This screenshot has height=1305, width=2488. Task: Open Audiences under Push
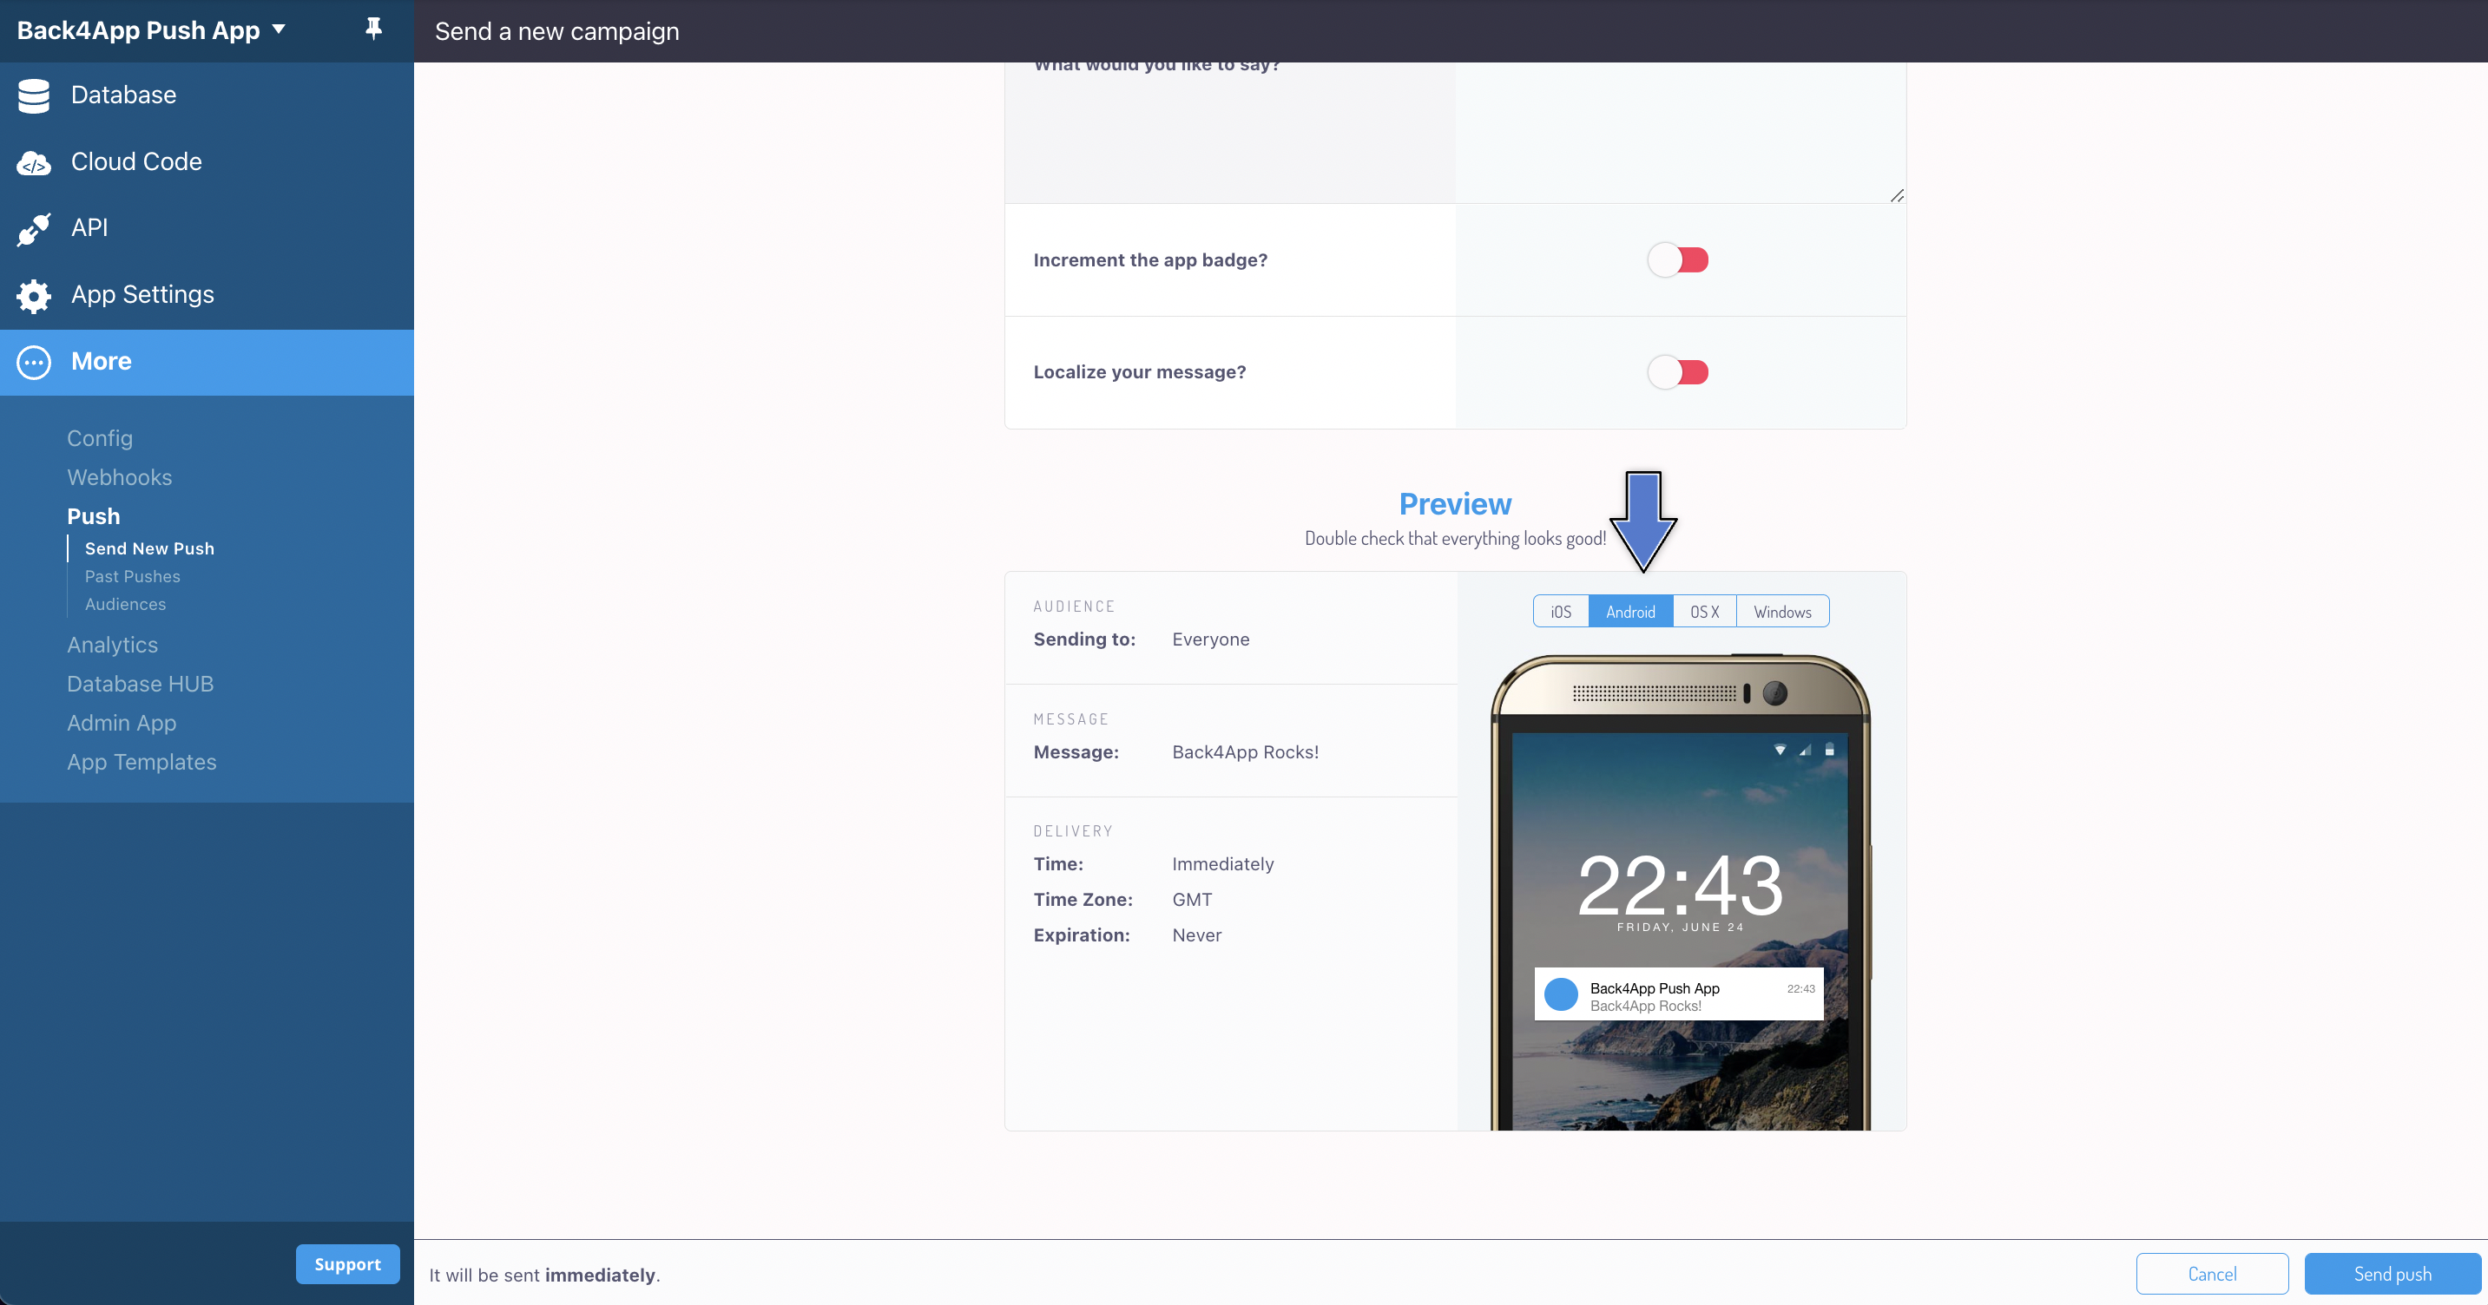(x=126, y=604)
